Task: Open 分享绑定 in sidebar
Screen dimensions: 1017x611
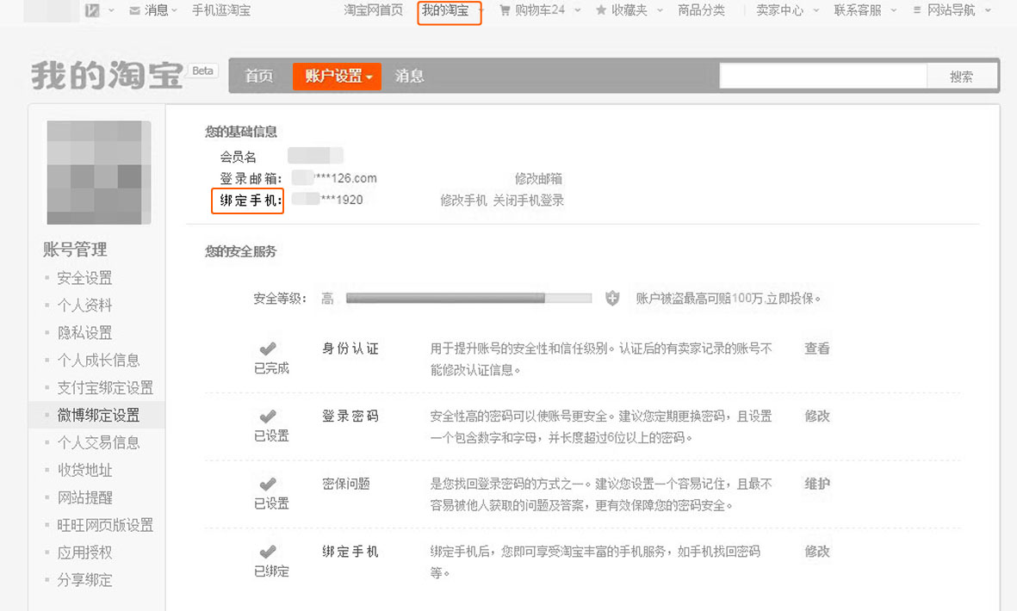Action: (84, 580)
